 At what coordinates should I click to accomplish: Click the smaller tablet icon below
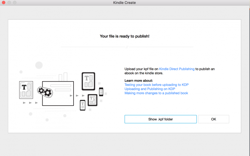(x=92, y=100)
